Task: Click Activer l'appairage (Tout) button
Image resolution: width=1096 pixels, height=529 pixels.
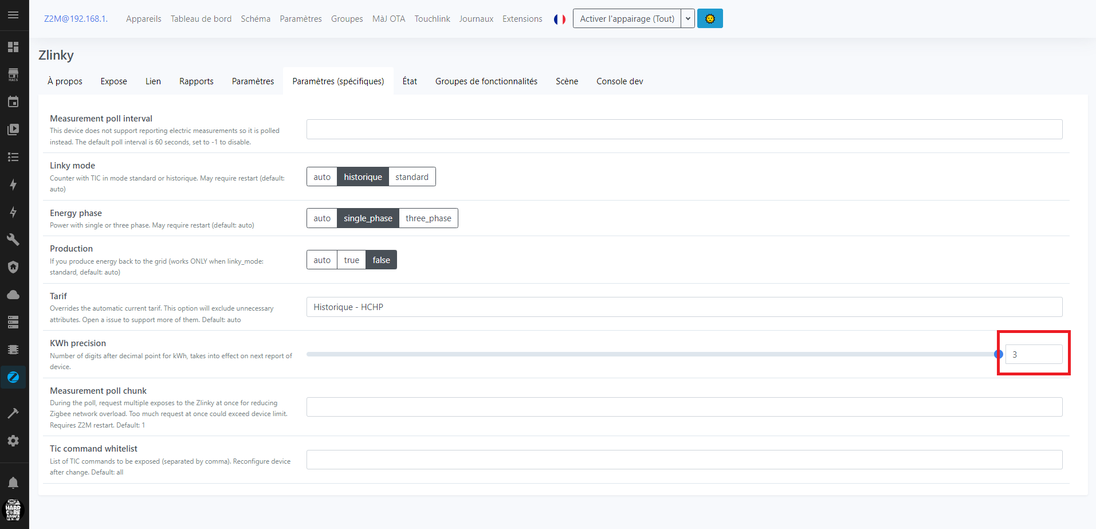Action: pos(627,18)
